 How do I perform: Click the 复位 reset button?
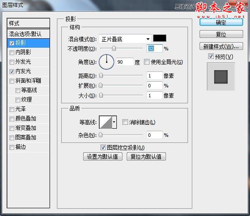[x=221, y=34]
